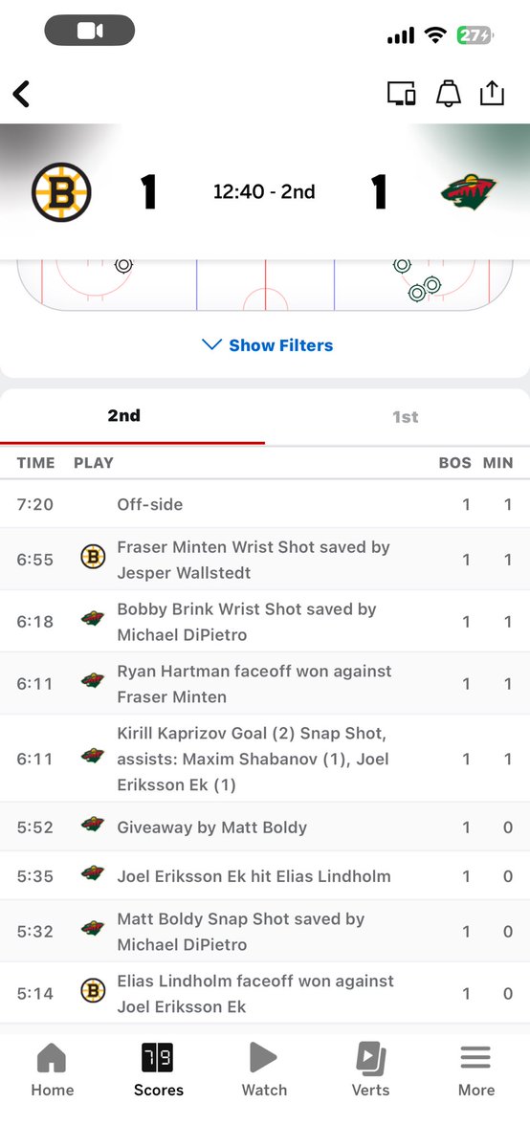The image size is (530, 1147).
Task: Switch to the 1st period tab
Action: click(x=405, y=417)
